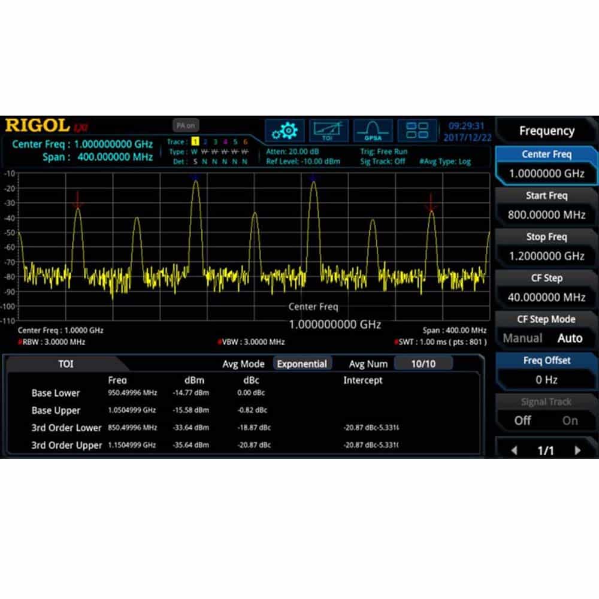Set CF Step Mode to Auto
Screen dimensions: 599x599
570,338
